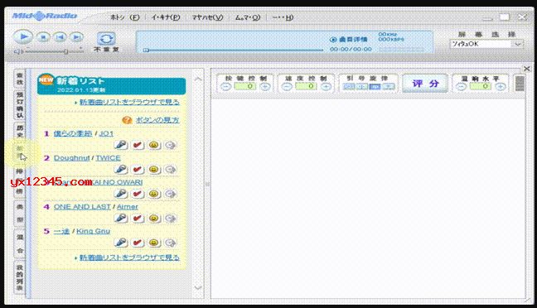This screenshot has width=537, height=308.
Task: Switch to the 预订确认 side tab
Action: (20, 105)
